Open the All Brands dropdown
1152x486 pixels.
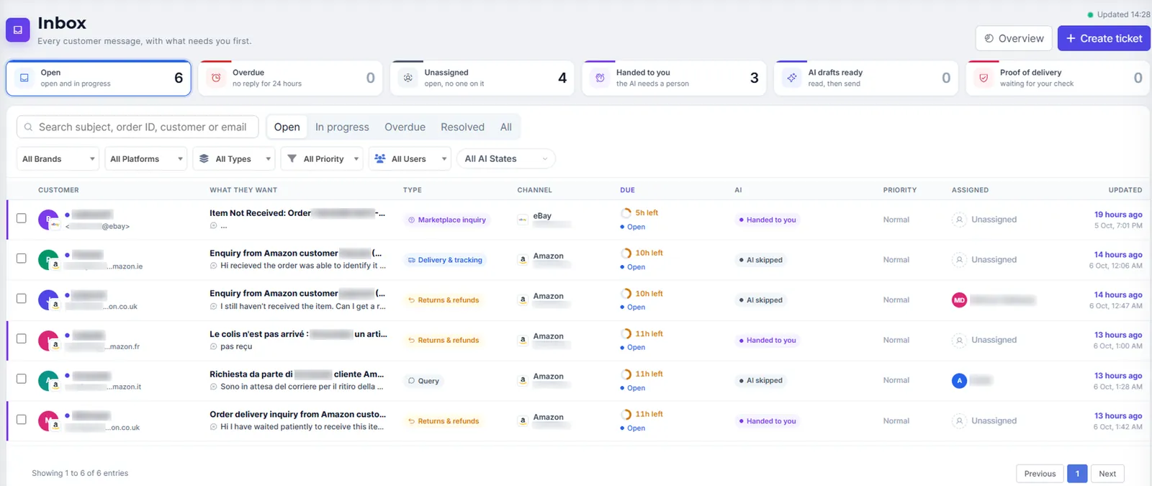point(58,158)
